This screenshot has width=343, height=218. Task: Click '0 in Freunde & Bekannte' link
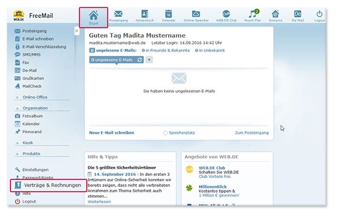pyautogui.click(x=166, y=51)
